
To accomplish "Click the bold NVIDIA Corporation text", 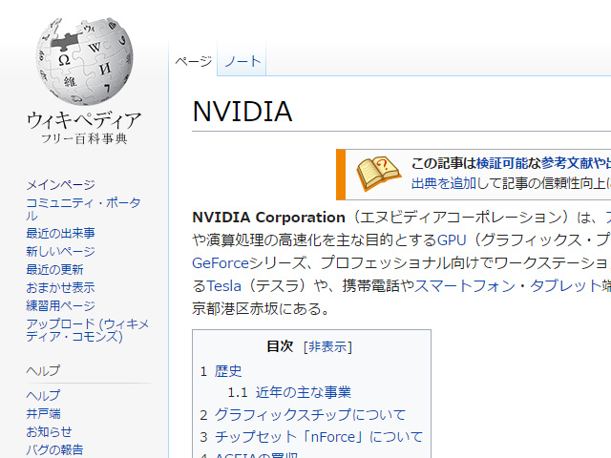I will click(269, 218).
